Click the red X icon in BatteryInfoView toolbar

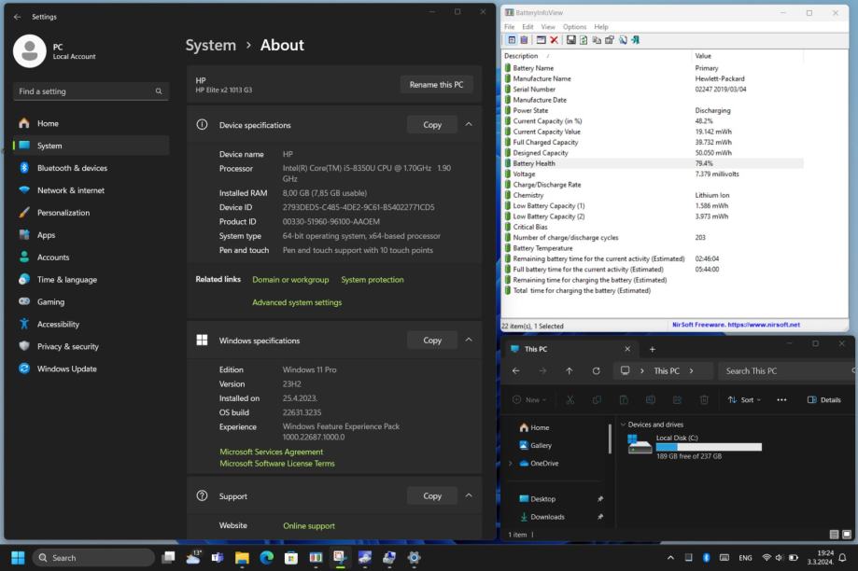pos(554,40)
